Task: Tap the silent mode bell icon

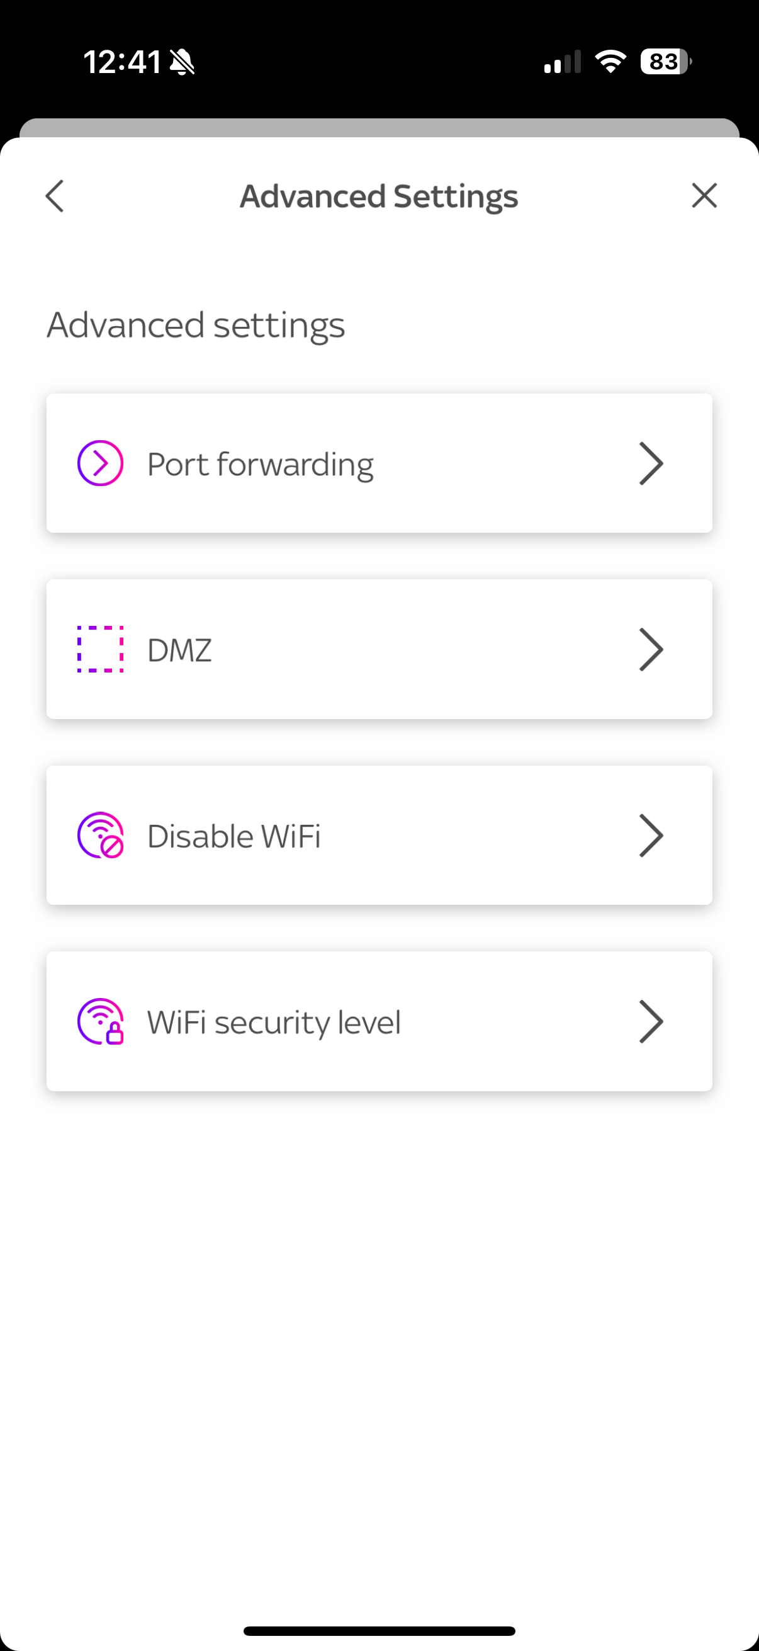Action: click(183, 62)
